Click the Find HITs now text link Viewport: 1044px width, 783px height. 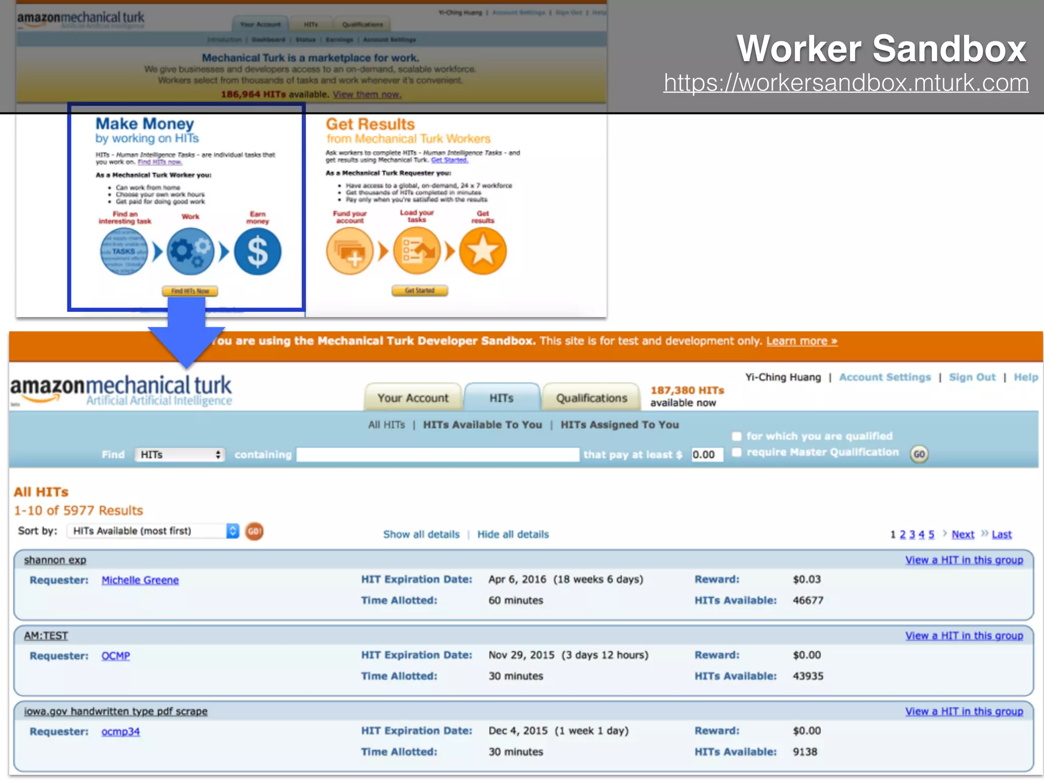tap(160, 162)
